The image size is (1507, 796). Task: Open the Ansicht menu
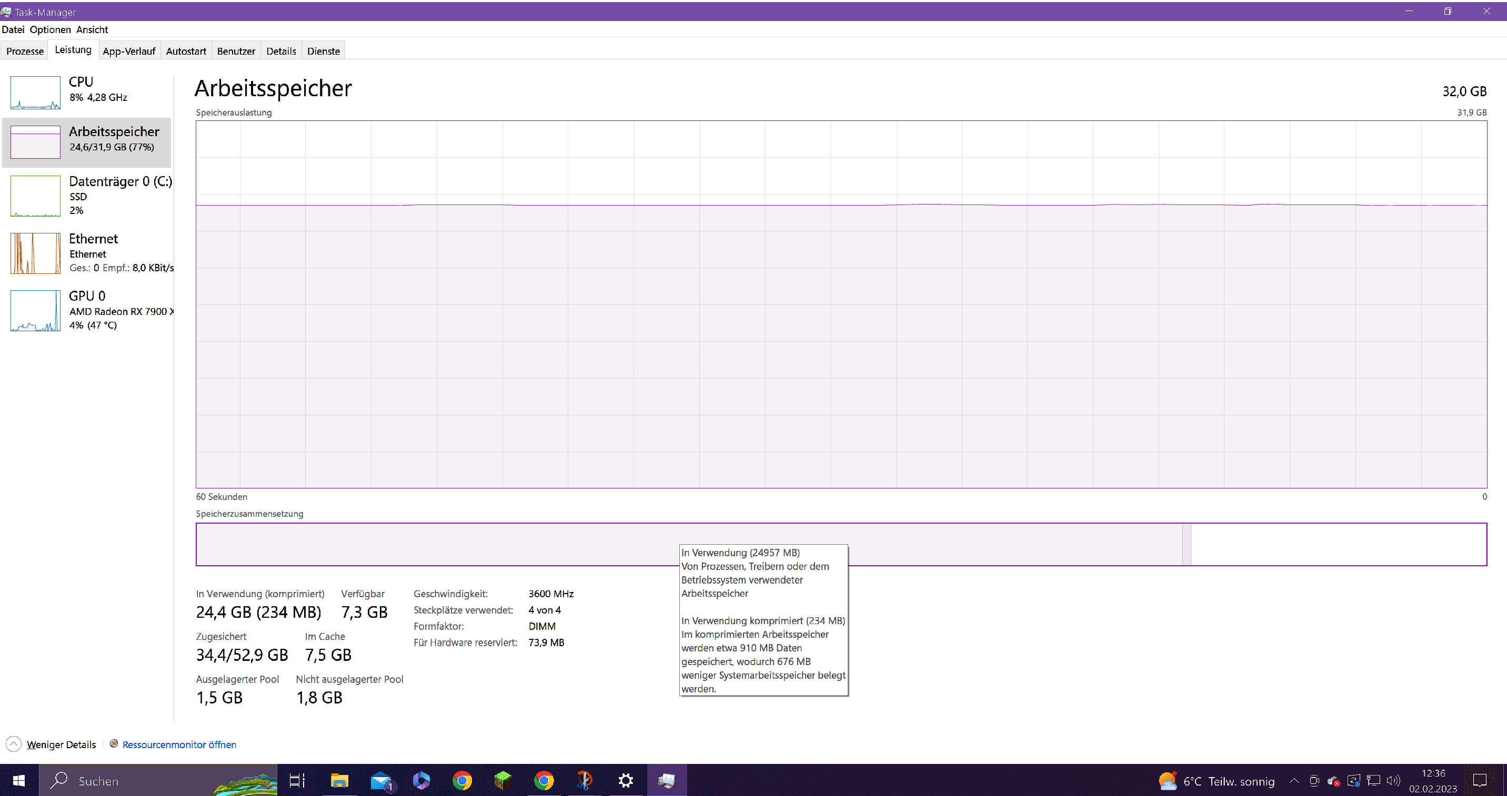click(92, 30)
